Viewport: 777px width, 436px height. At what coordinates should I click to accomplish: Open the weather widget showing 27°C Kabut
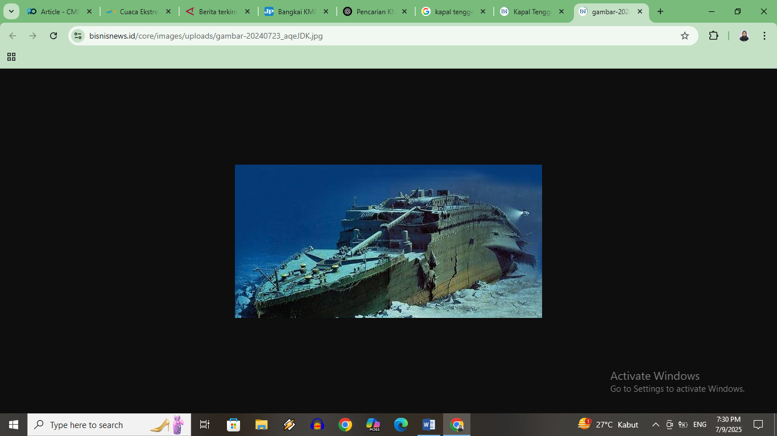tap(609, 425)
